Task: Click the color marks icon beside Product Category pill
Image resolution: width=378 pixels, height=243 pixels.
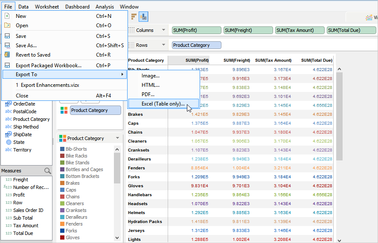Action: pos(64,110)
